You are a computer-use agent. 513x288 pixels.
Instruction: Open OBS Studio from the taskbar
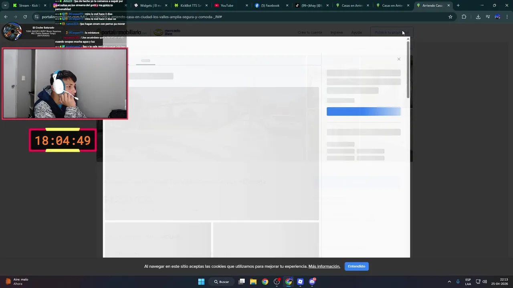277,282
